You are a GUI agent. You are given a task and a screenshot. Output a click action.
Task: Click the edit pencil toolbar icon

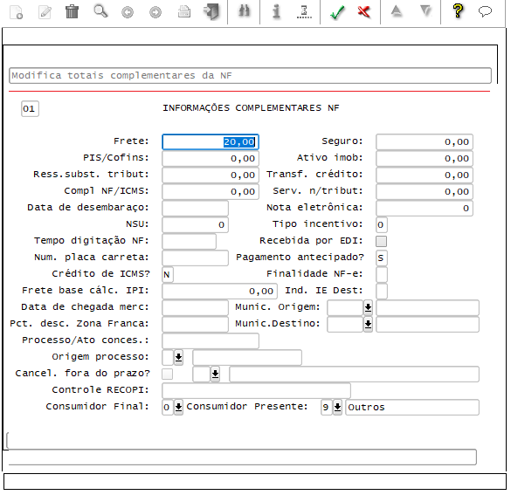click(x=45, y=12)
